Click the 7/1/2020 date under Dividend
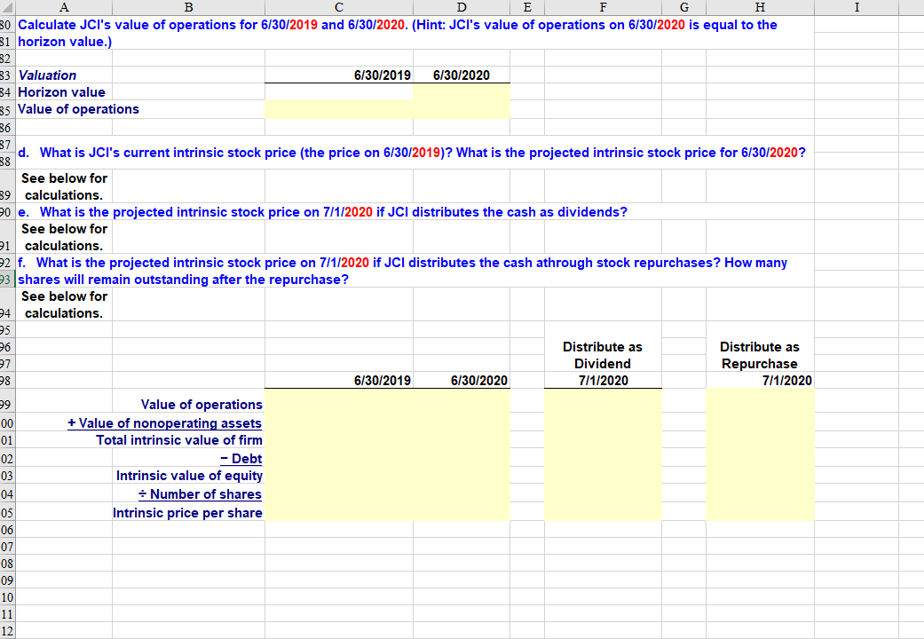This screenshot has height=639, width=924. [x=603, y=380]
